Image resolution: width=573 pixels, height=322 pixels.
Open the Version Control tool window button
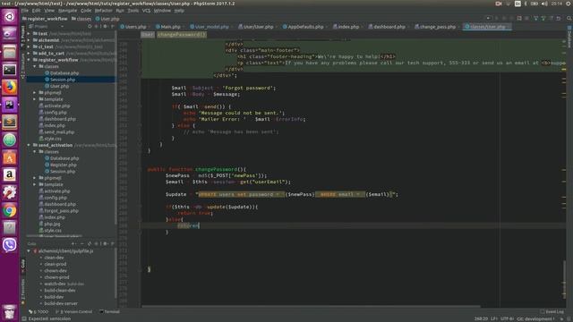(74, 312)
